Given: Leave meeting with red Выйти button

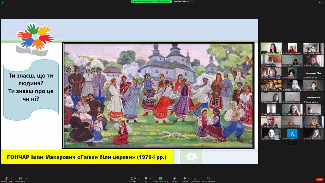Looking at the screenshot, I should coord(319,179).
